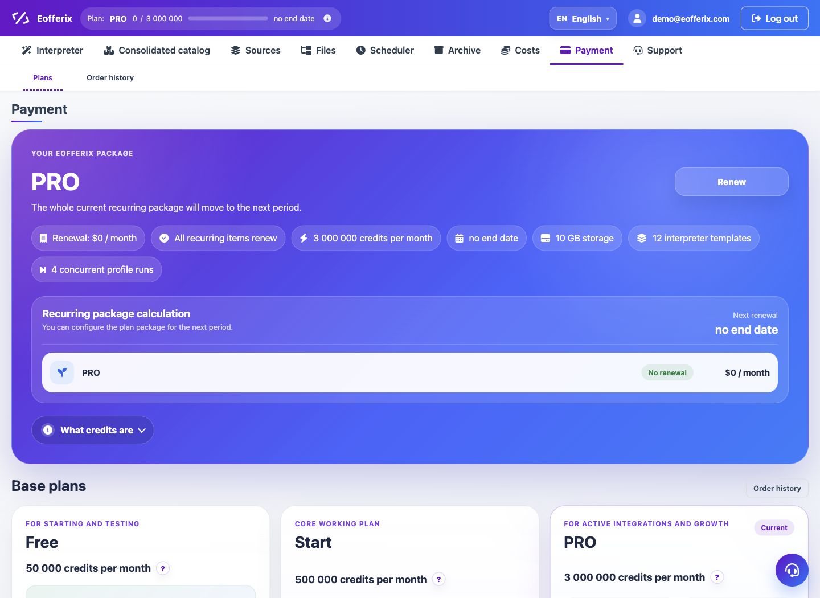Click the question mark next to 50 000 credits

click(x=163, y=568)
